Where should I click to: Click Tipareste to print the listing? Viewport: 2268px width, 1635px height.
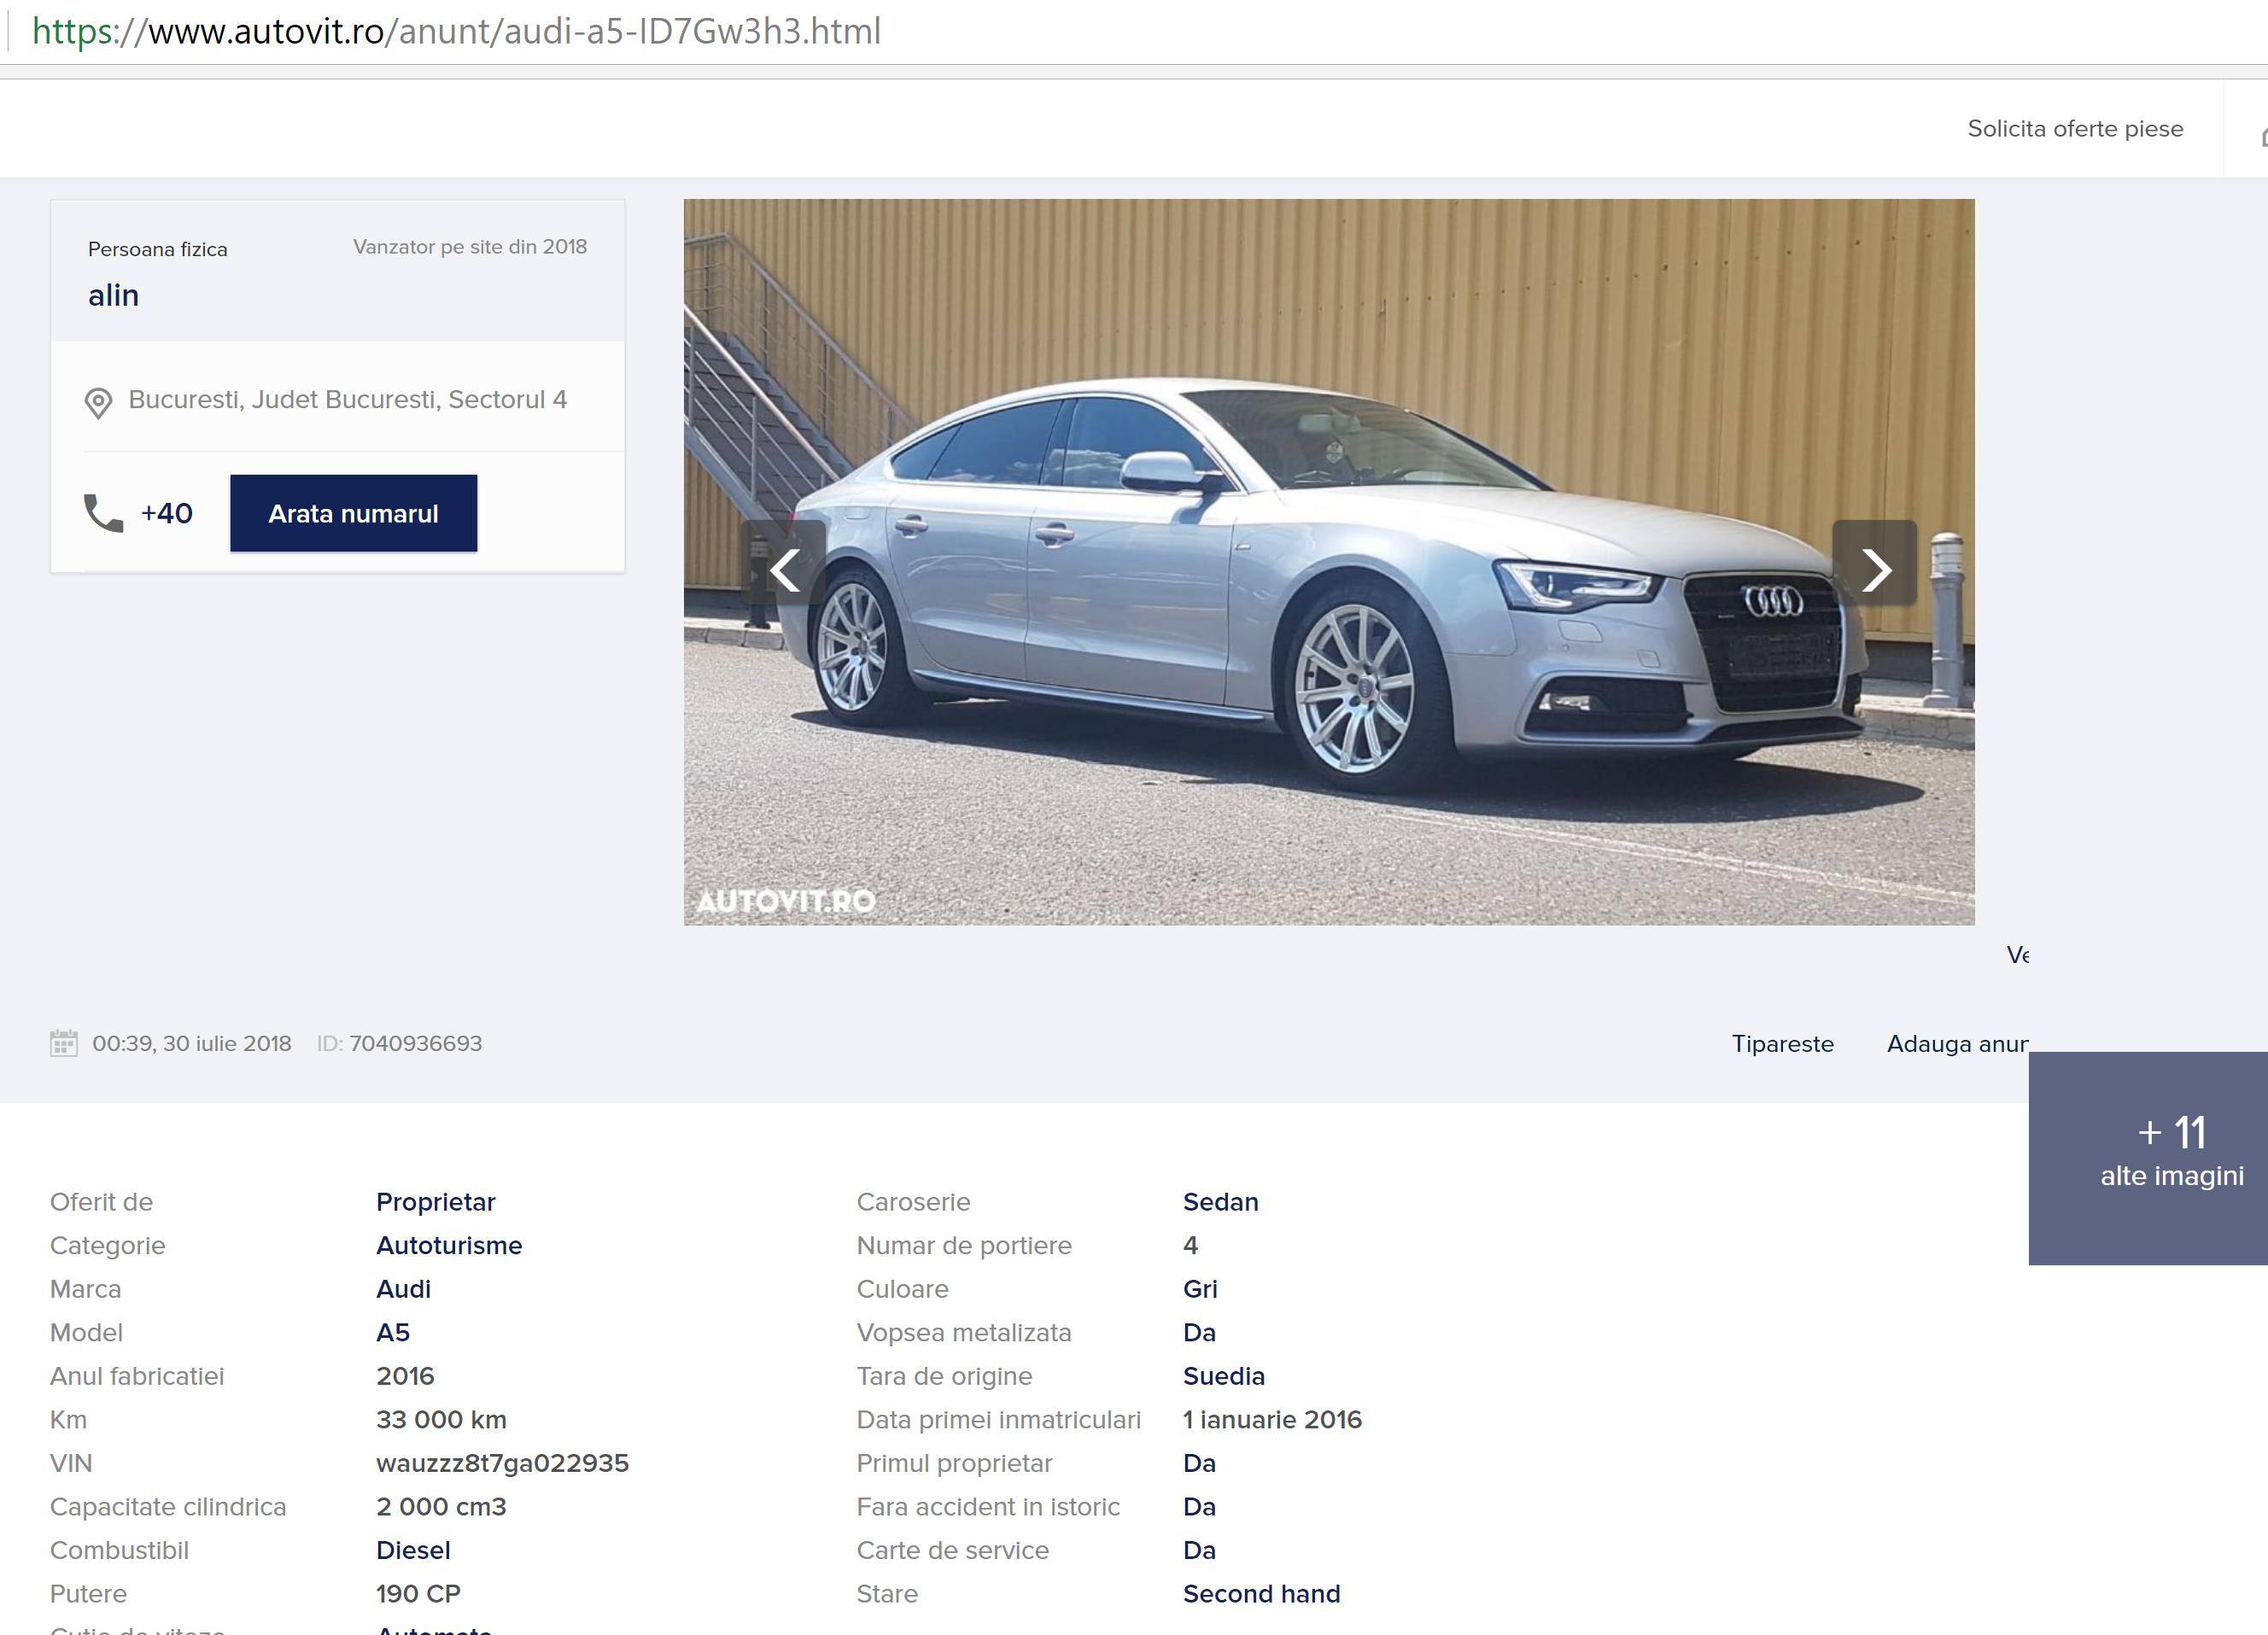point(1782,1043)
